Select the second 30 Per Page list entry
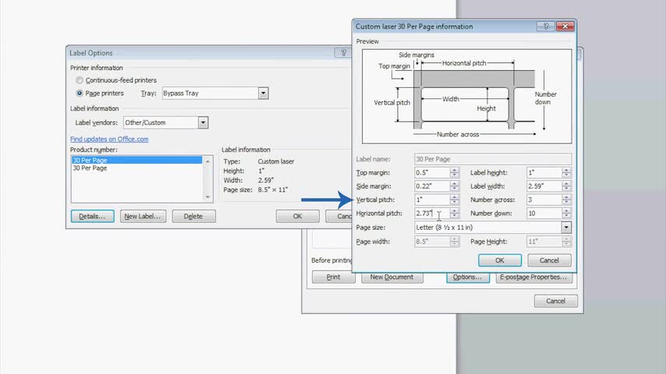666x374 pixels. (x=90, y=168)
